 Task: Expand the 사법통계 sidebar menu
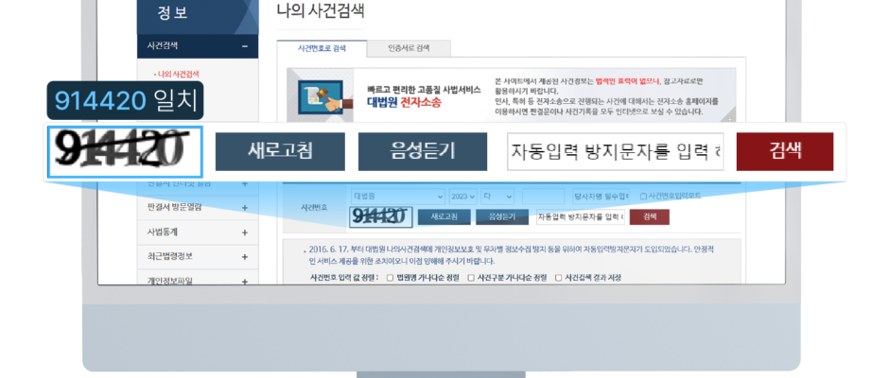click(244, 232)
